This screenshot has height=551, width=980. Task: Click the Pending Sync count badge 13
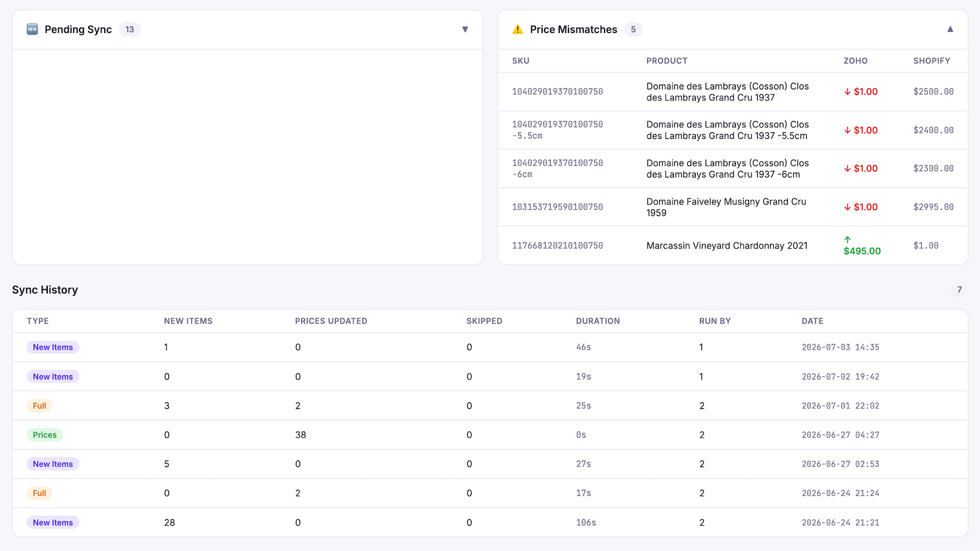pyautogui.click(x=130, y=29)
